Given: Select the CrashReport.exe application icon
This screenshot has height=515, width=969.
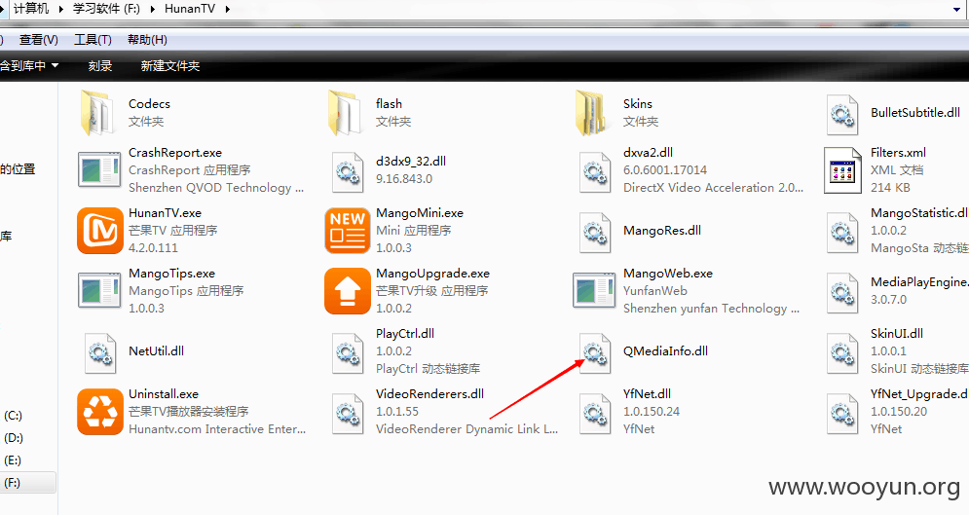Looking at the screenshot, I should (x=99, y=169).
